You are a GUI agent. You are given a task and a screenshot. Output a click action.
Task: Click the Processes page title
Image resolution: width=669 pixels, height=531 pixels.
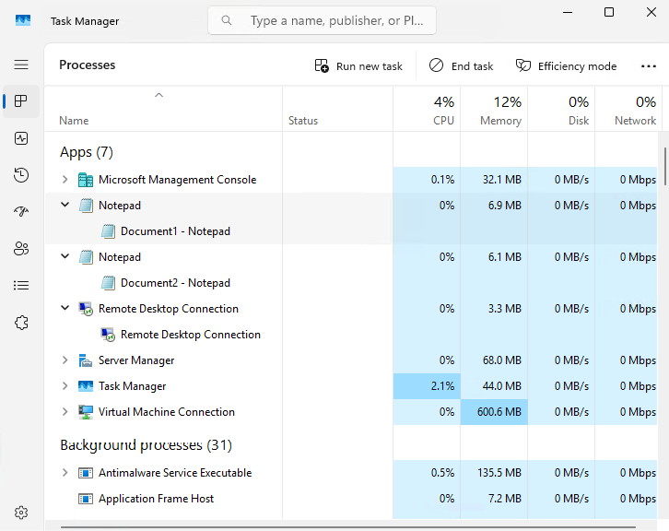pyautogui.click(x=87, y=65)
